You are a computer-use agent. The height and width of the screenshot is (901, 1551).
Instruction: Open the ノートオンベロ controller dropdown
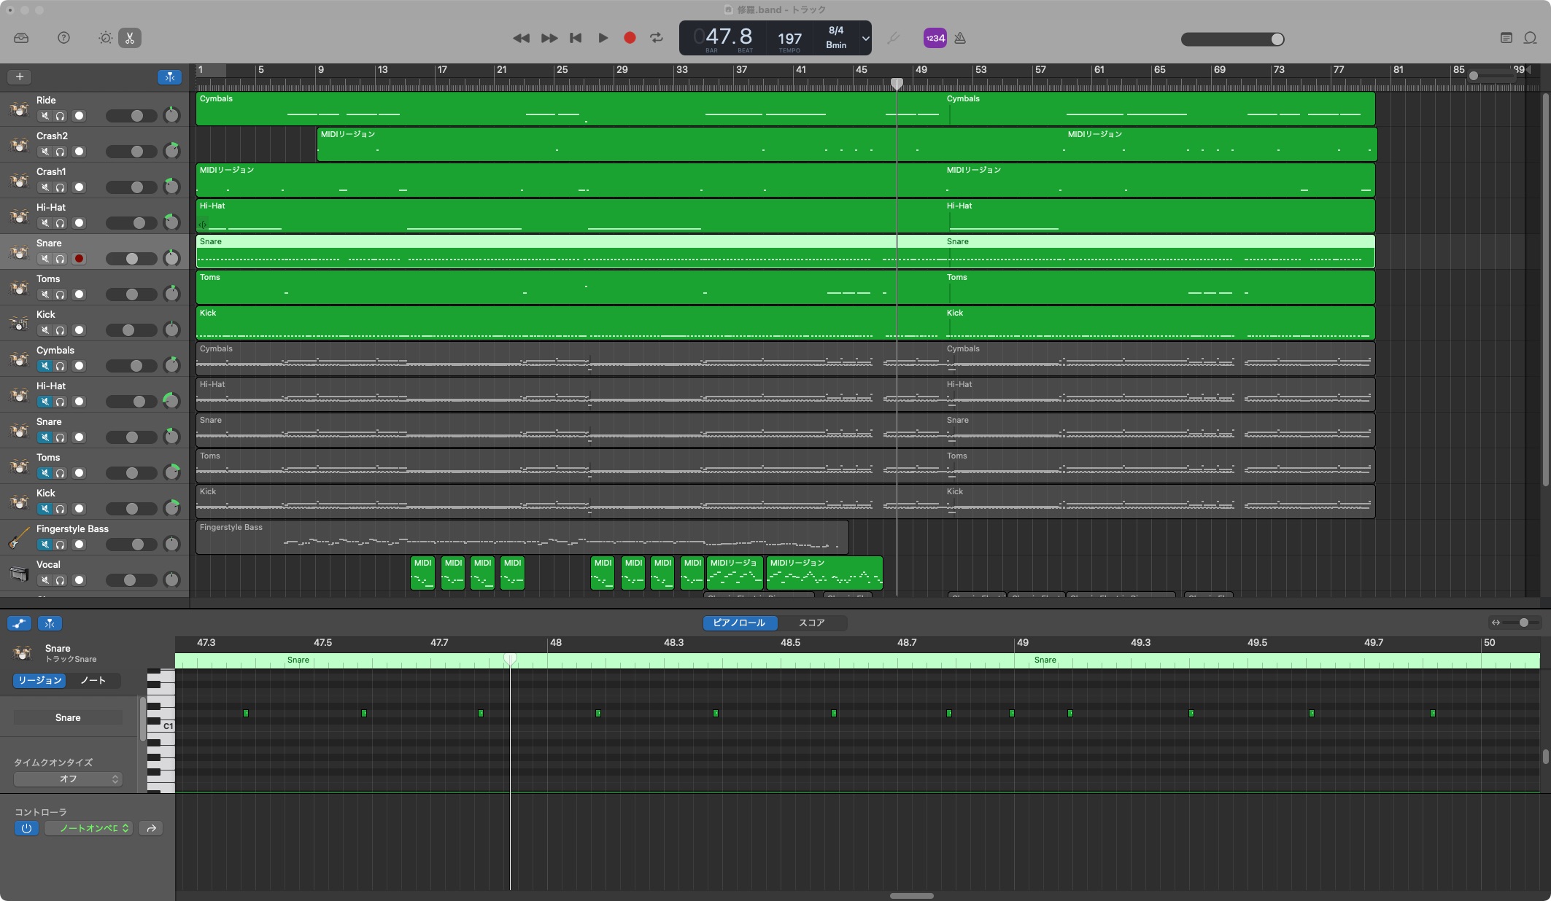pyautogui.click(x=89, y=828)
